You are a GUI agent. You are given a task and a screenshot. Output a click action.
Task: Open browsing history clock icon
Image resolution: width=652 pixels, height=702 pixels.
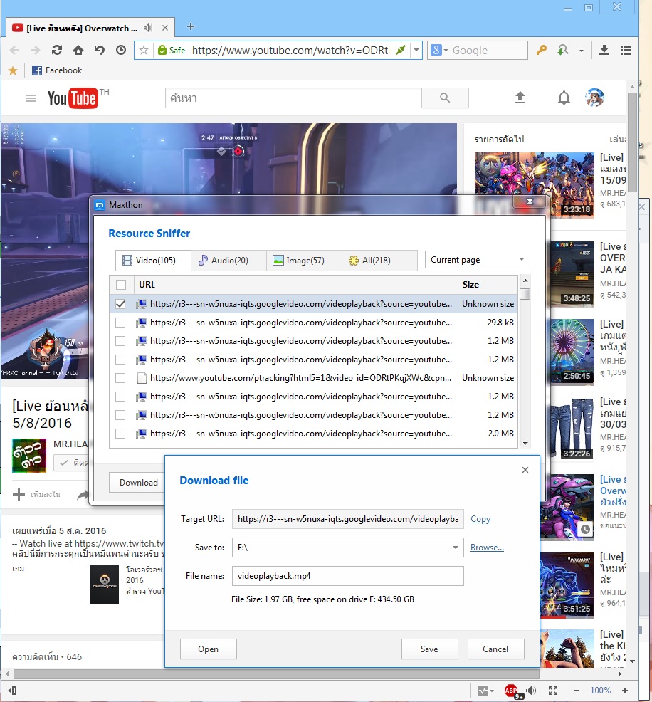tap(121, 50)
